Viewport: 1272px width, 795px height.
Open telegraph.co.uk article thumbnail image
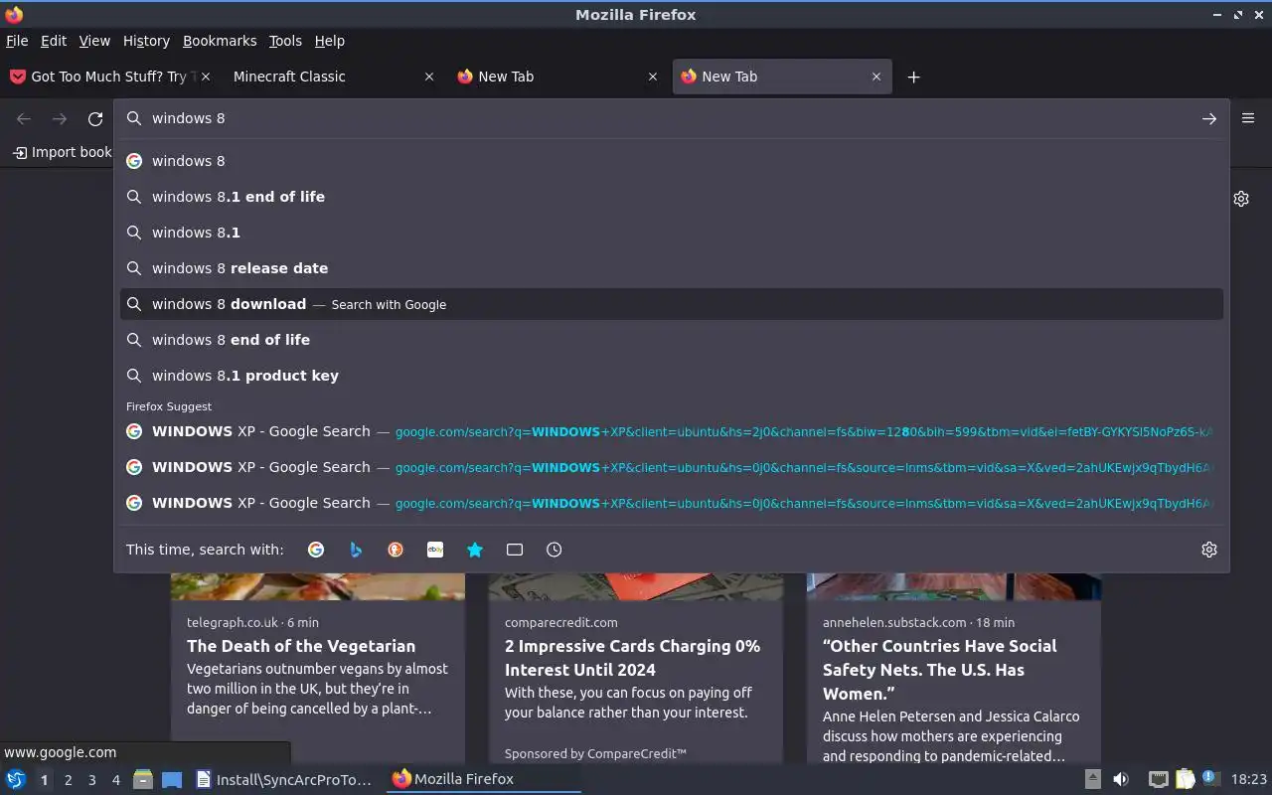pyautogui.click(x=318, y=586)
